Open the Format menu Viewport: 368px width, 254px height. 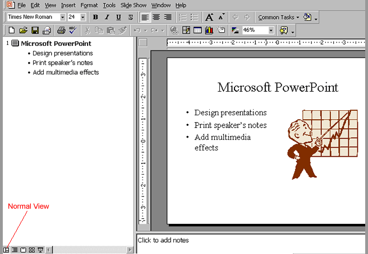(89, 5)
